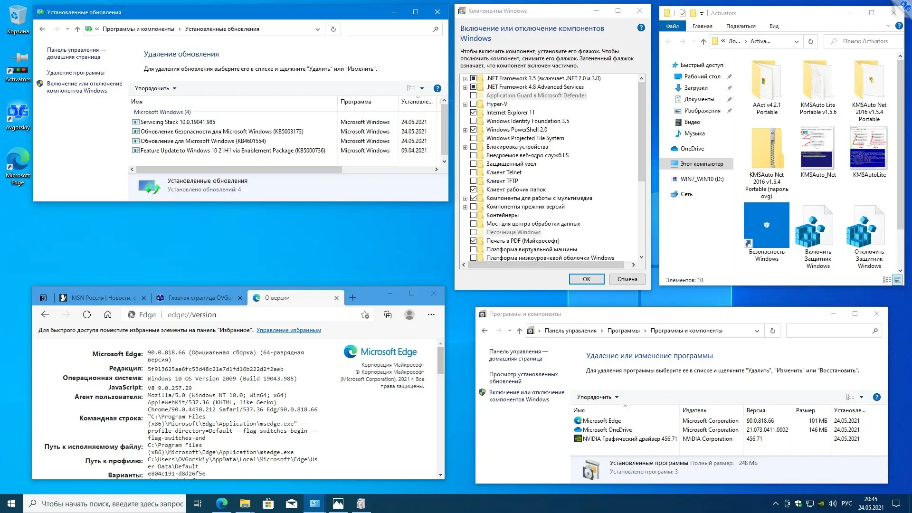
Task: Click the Edge home button icon
Action: (x=108, y=314)
